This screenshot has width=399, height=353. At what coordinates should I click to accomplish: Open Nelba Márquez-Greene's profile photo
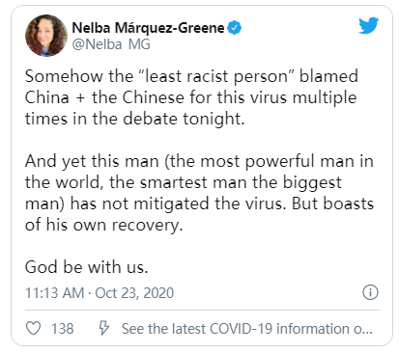point(46,36)
